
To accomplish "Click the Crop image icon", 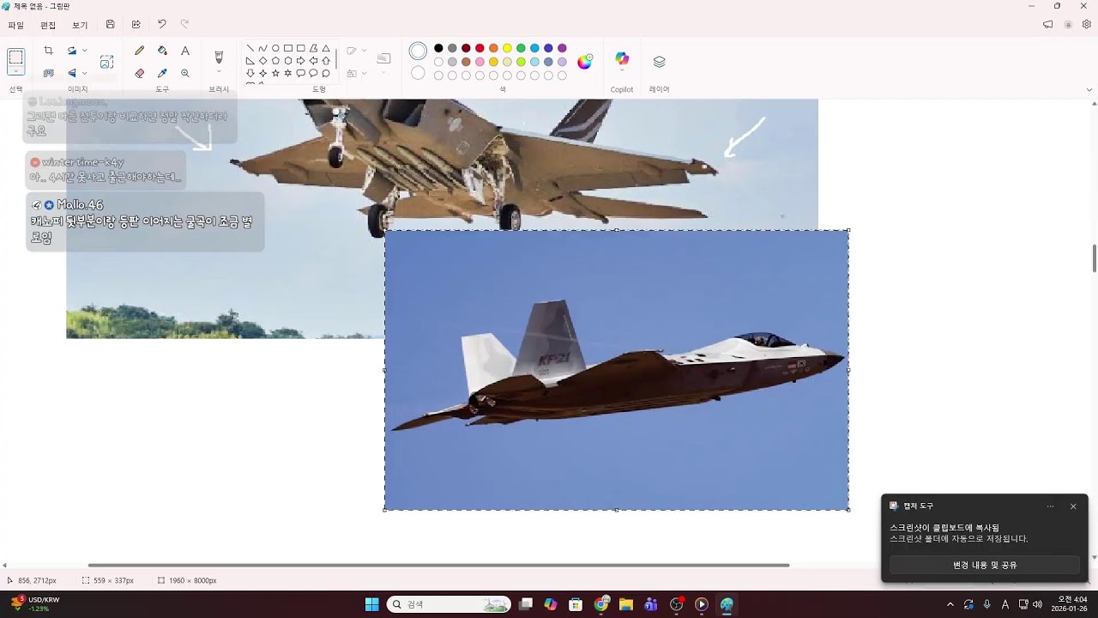I will click(x=49, y=51).
